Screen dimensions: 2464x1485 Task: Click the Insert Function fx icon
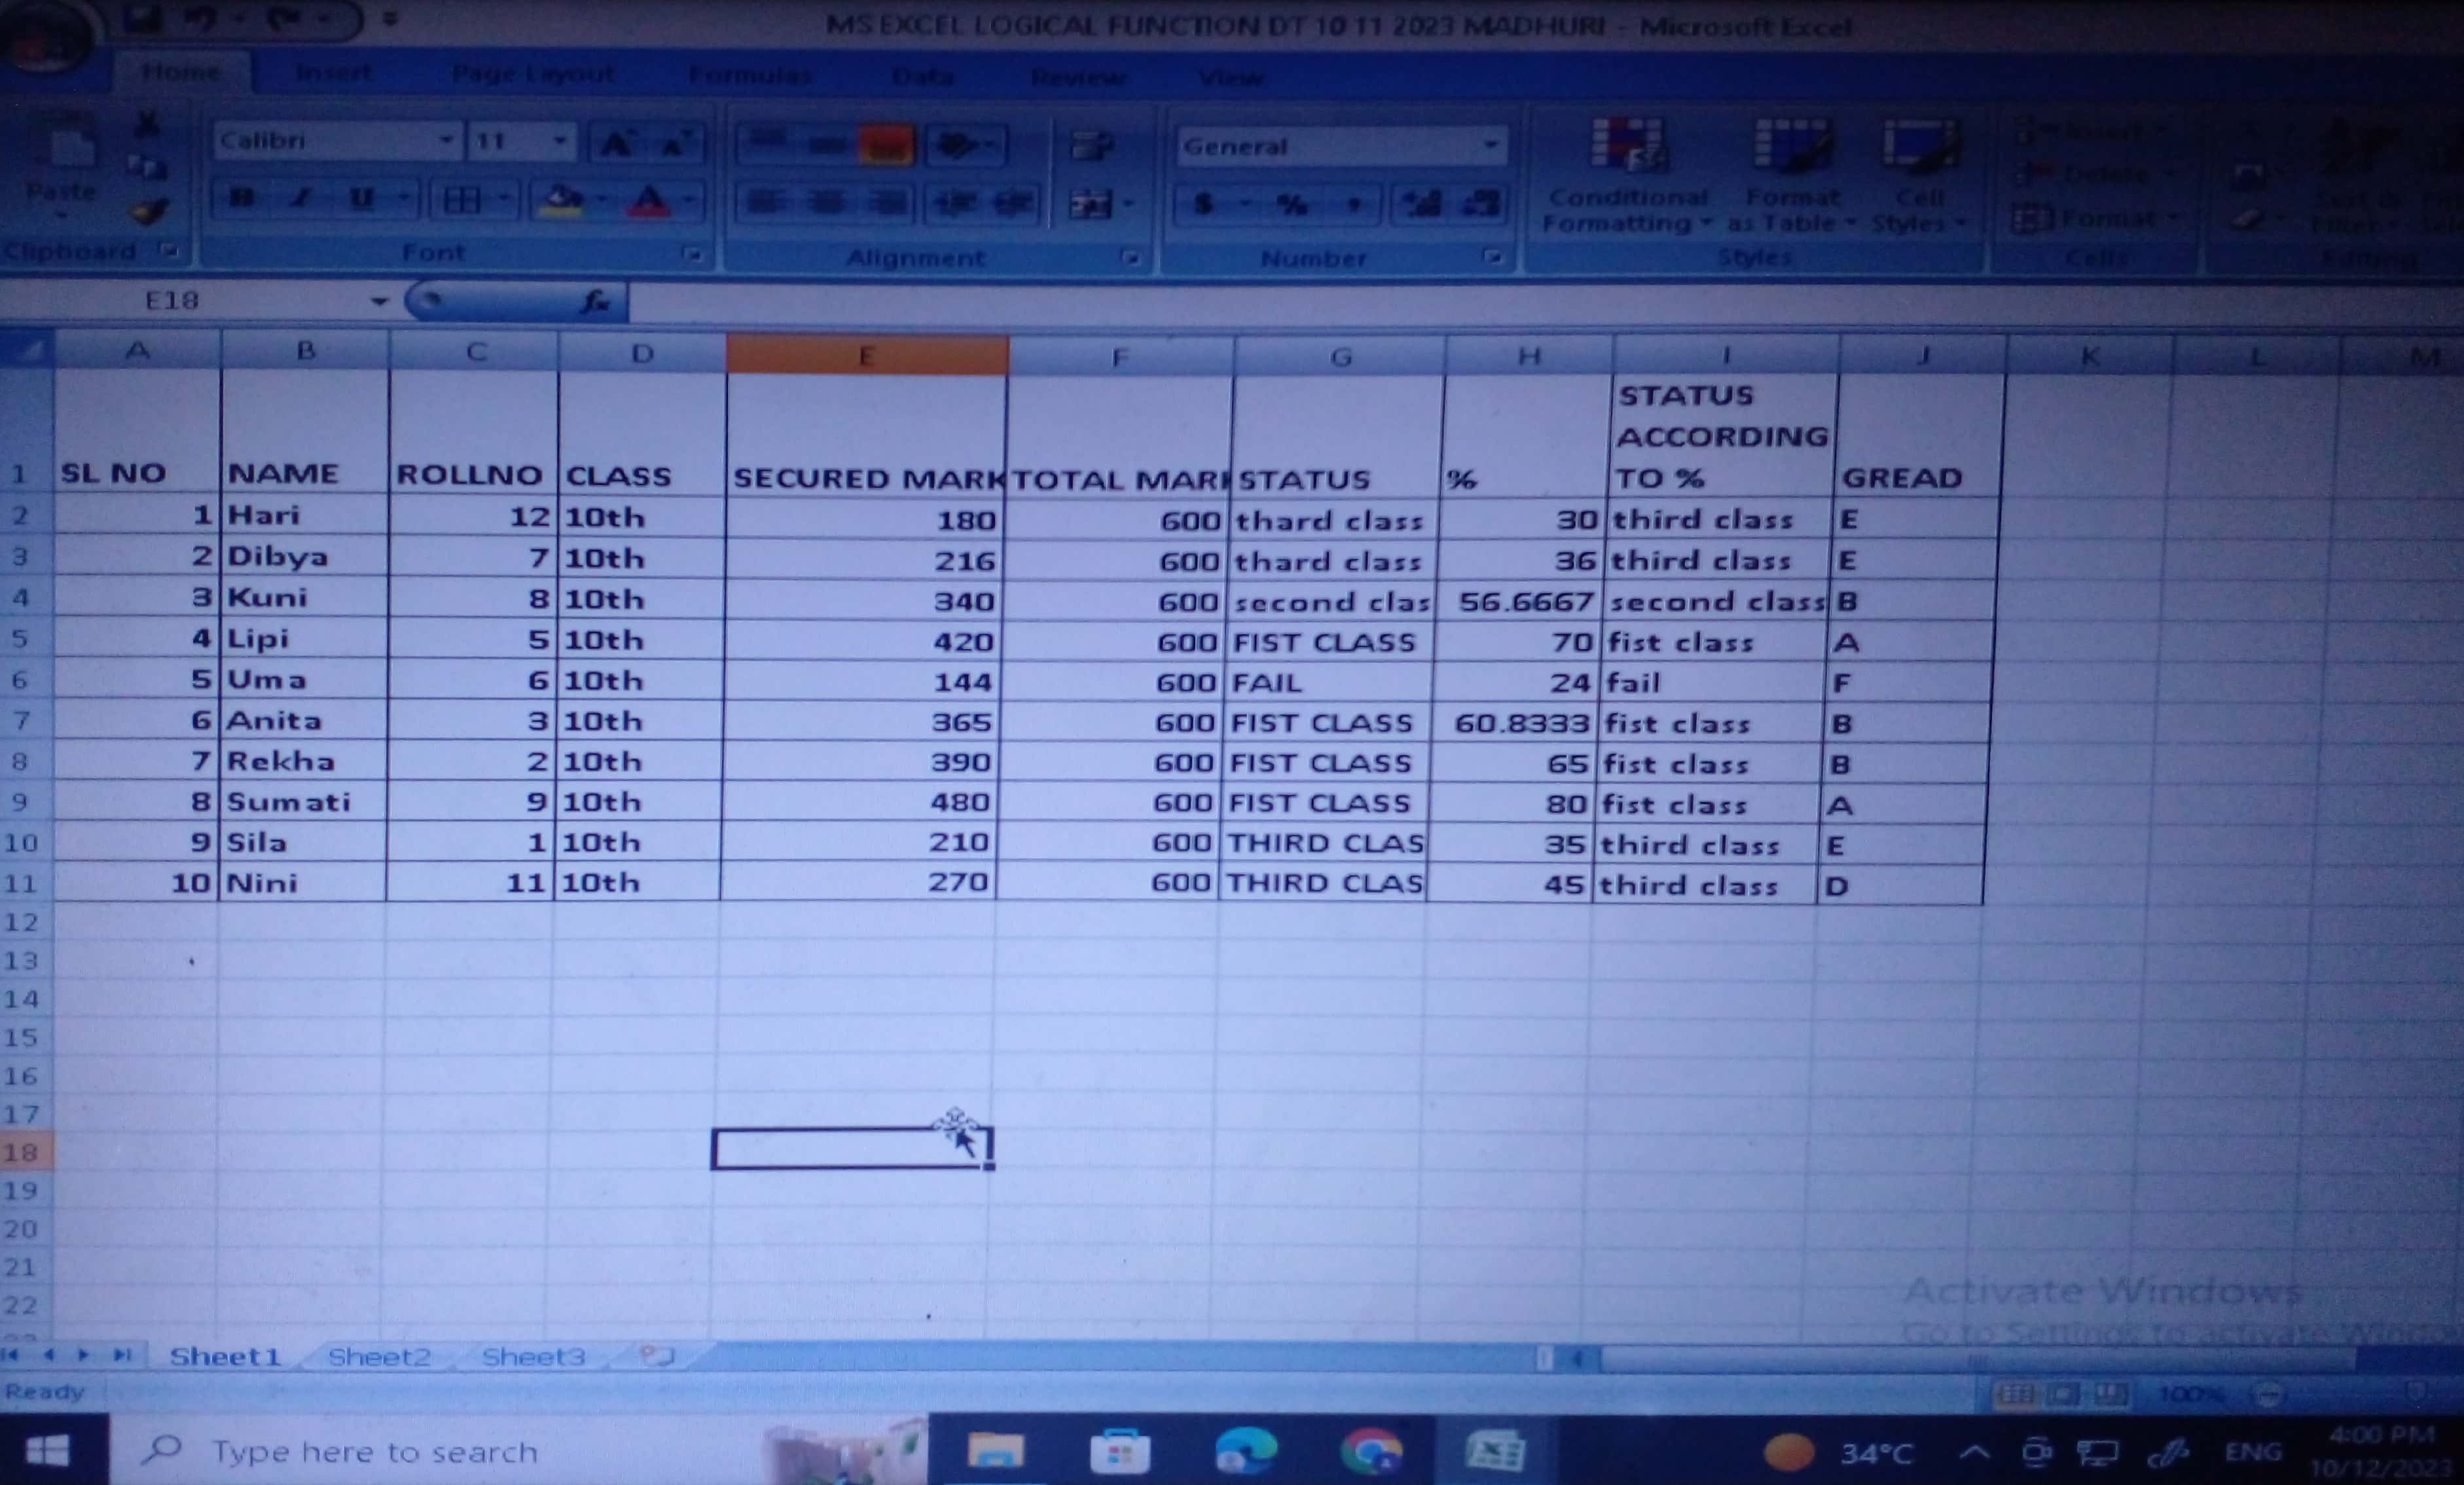click(x=596, y=300)
